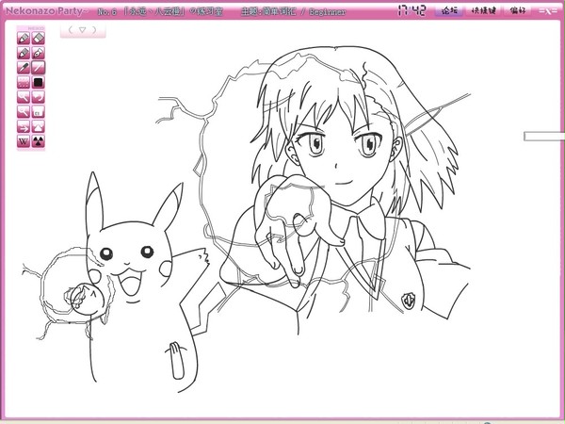
Task: Click the left chevron in the top navigator
Action: (71, 30)
